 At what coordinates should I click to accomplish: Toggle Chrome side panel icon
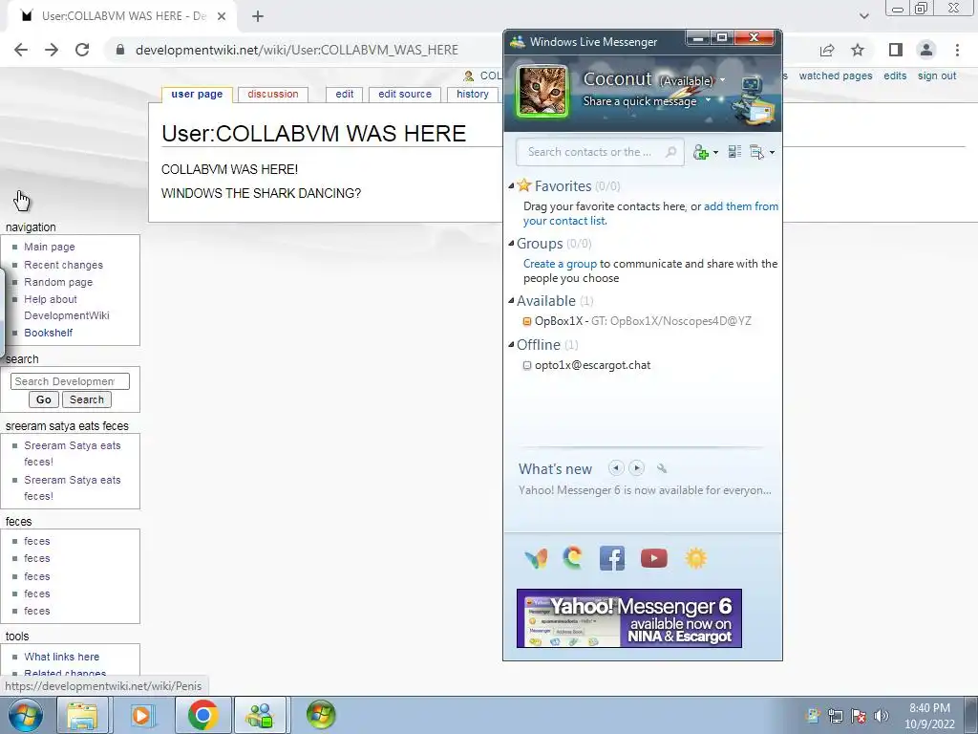[896, 50]
